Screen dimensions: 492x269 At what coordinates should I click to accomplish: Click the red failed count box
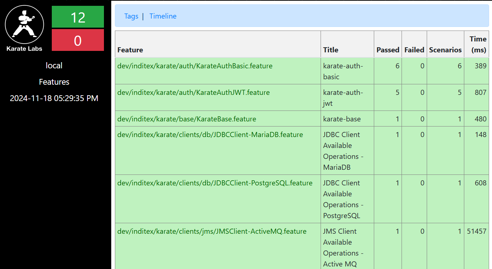78,40
